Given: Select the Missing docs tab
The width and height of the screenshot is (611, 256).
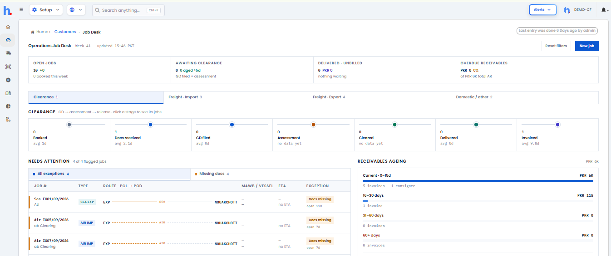Looking at the screenshot, I should point(271,174).
